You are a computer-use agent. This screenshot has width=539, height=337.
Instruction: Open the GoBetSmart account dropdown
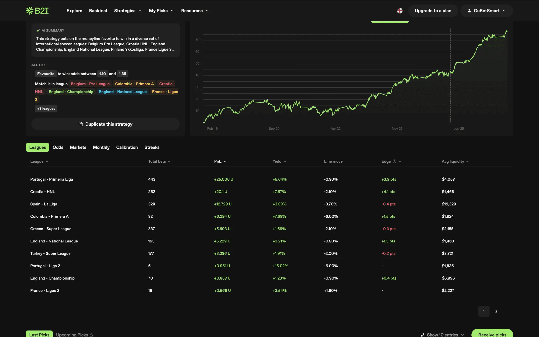(x=486, y=11)
